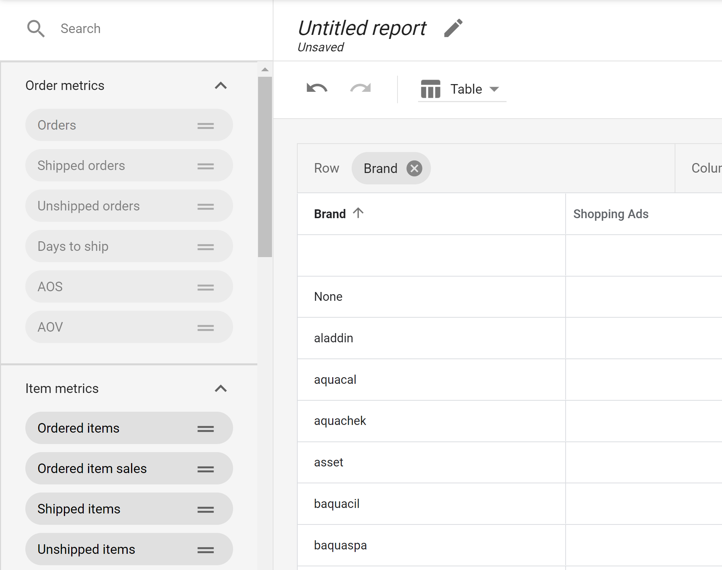Click the edit report pencil icon
This screenshot has height=570, width=722.
(x=456, y=27)
